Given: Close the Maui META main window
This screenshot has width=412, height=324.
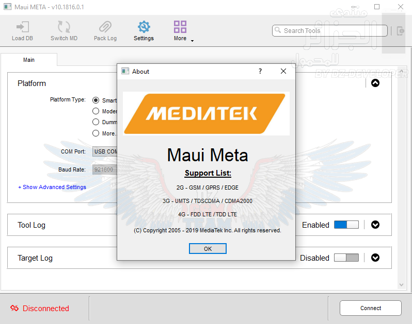Looking at the screenshot, I should (x=401, y=7).
